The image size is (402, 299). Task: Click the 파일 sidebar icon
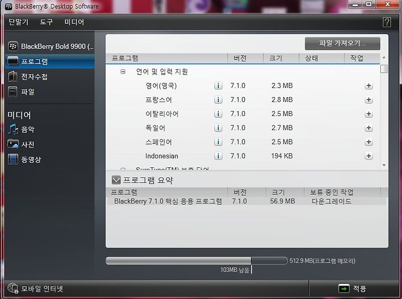[13, 91]
